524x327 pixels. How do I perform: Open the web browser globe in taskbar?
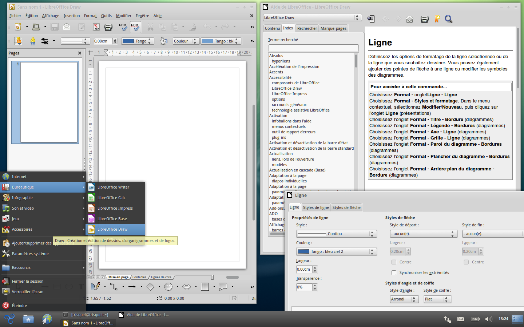(47, 319)
